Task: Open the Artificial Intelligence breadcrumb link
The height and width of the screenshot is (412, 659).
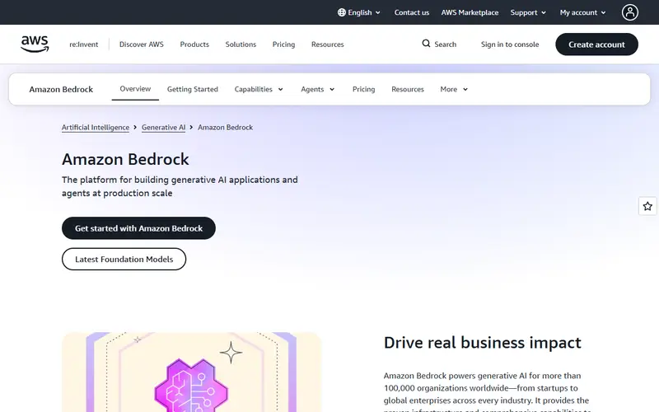Action: click(x=96, y=128)
